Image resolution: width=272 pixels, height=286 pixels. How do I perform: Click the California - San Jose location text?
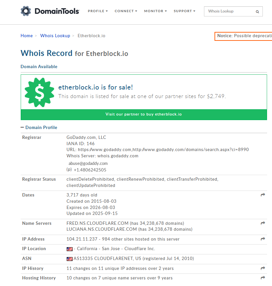(98, 248)
